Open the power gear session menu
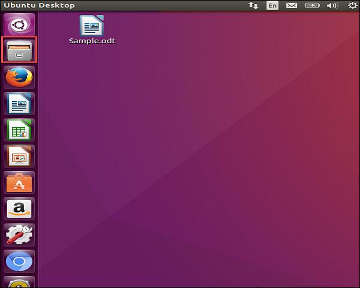The image size is (360, 288). click(352, 5)
